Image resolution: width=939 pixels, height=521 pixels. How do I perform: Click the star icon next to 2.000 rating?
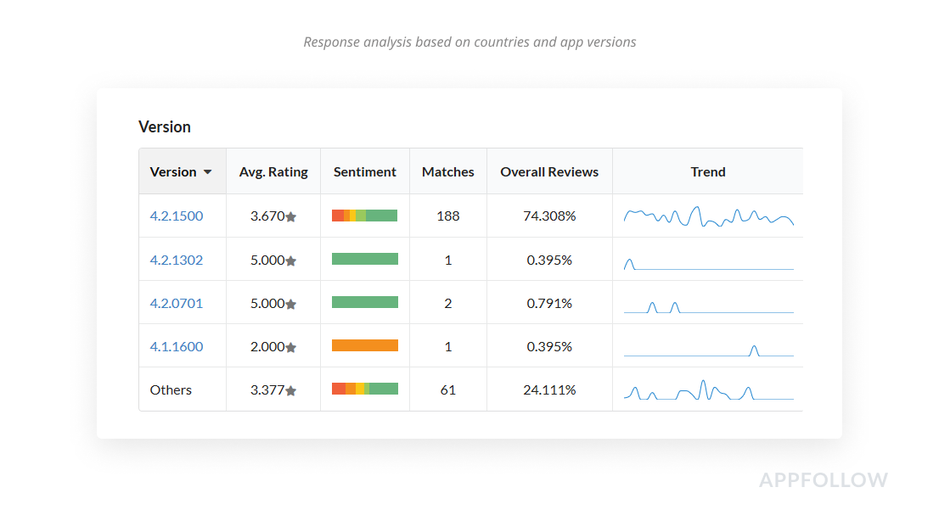[x=291, y=348]
